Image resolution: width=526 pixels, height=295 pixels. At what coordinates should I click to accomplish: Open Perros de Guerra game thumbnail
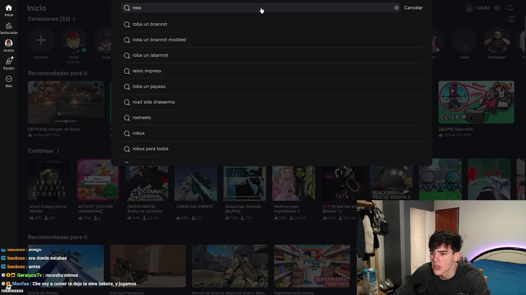(x=230, y=266)
